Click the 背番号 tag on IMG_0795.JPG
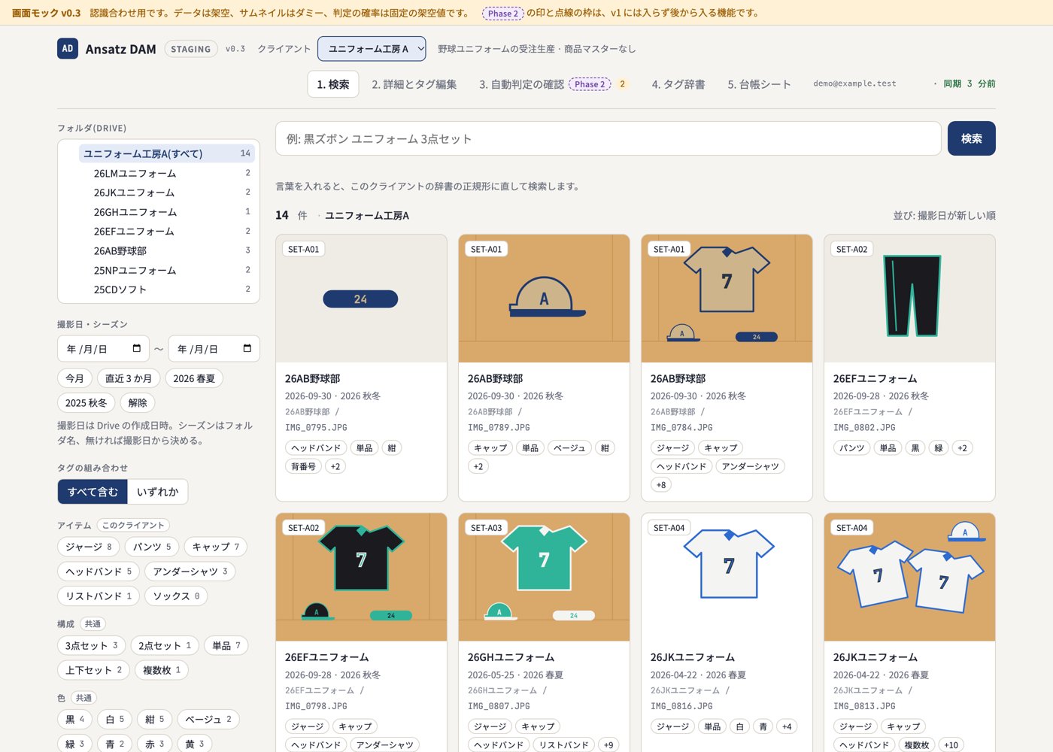Viewport: 1053px width, 752px height. point(303,466)
